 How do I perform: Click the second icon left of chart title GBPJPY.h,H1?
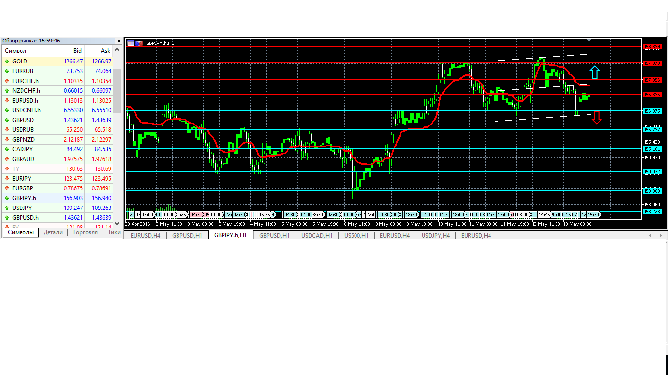point(139,43)
